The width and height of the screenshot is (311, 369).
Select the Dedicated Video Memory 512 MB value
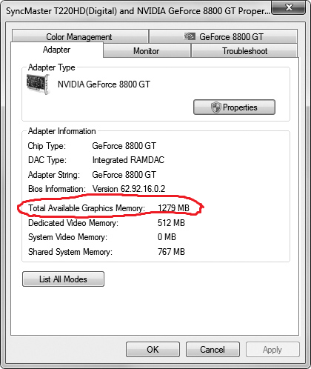point(171,223)
